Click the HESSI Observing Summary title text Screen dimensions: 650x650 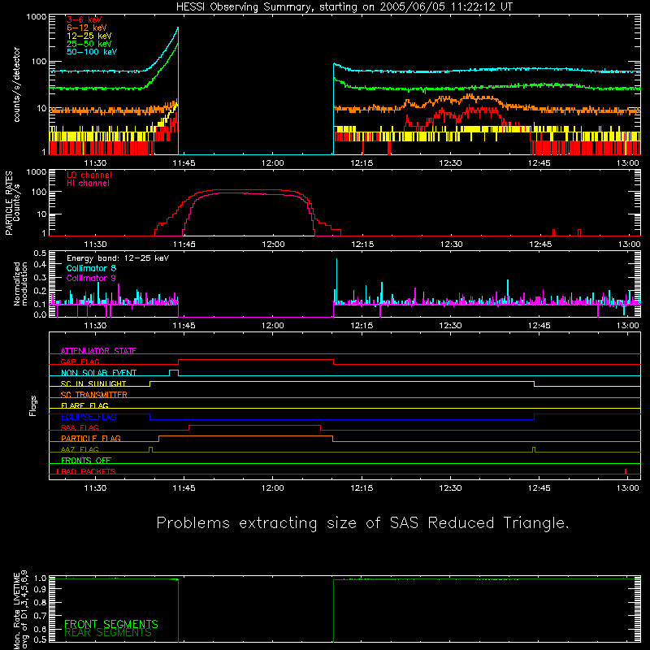click(344, 6)
